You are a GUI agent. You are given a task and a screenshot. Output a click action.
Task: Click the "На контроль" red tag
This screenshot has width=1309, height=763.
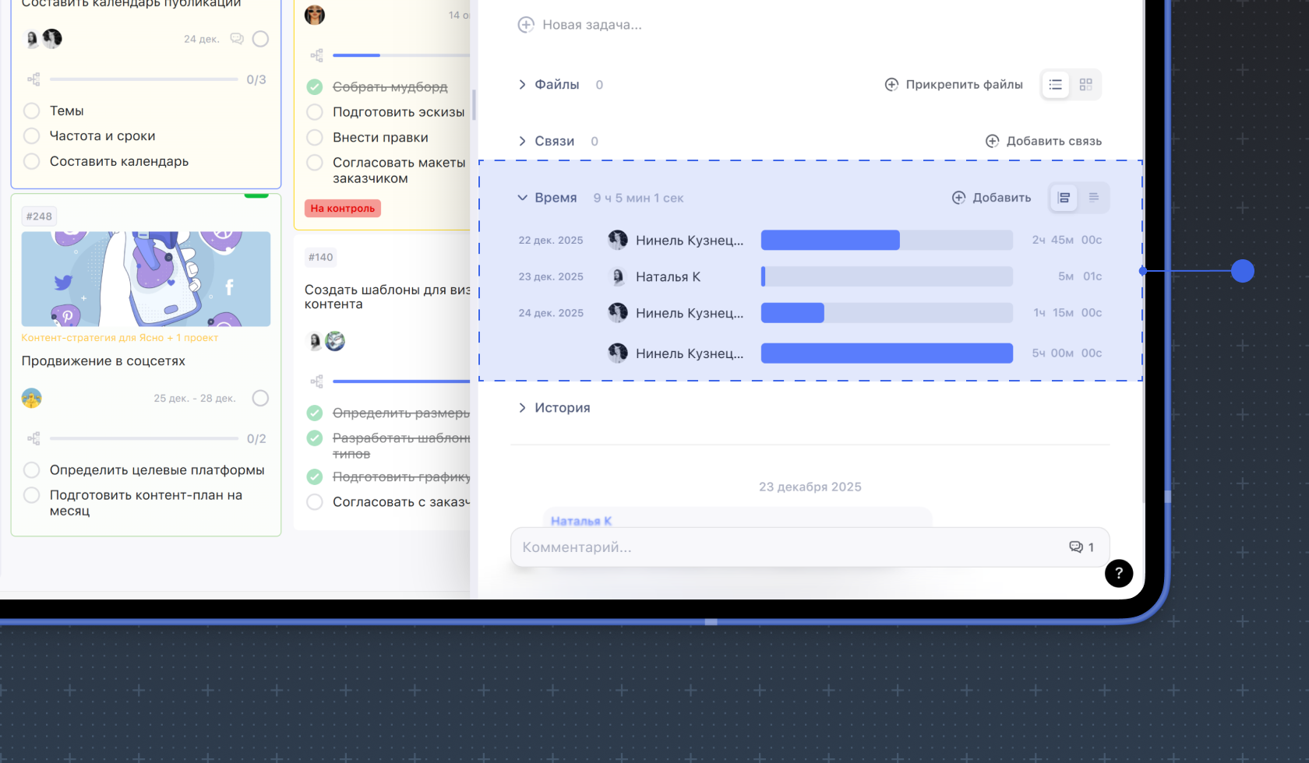click(343, 209)
